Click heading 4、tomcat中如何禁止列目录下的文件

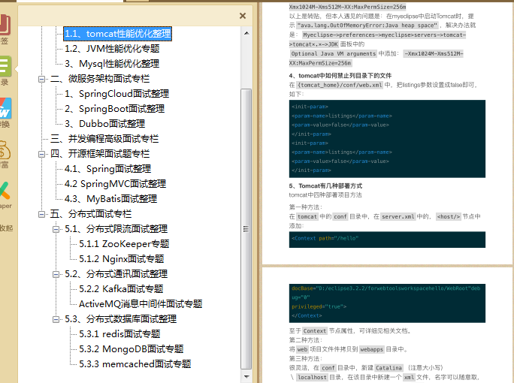[x=340, y=76]
